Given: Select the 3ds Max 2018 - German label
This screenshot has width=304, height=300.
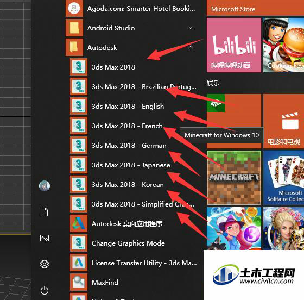Looking at the screenshot, I should click(x=129, y=146).
